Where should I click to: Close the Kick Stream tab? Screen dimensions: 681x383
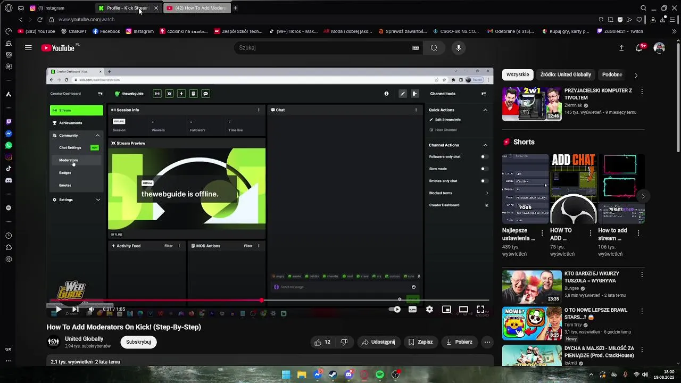coord(156,8)
